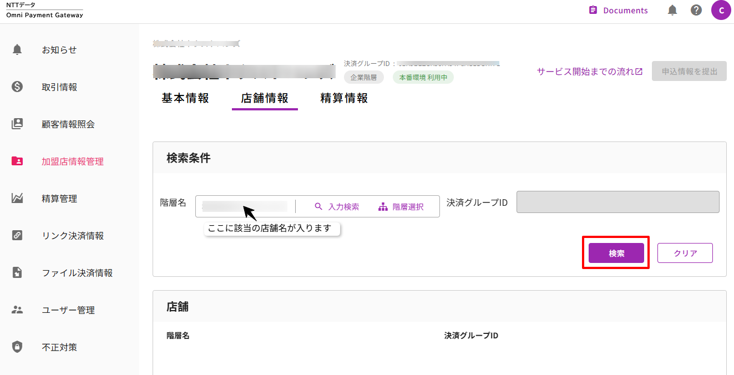Click the ファイル決済情報 file icon
The height and width of the screenshot is (375, 734).
[17, 273]
